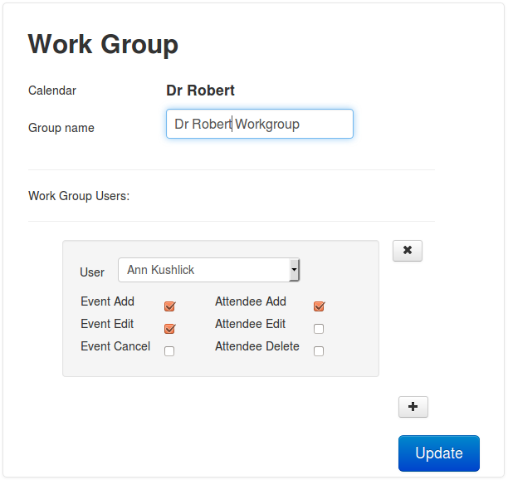This screenshot has height=480, width=508.
Task: Click the Work Group heading
Action: click(x=103, y=44)
